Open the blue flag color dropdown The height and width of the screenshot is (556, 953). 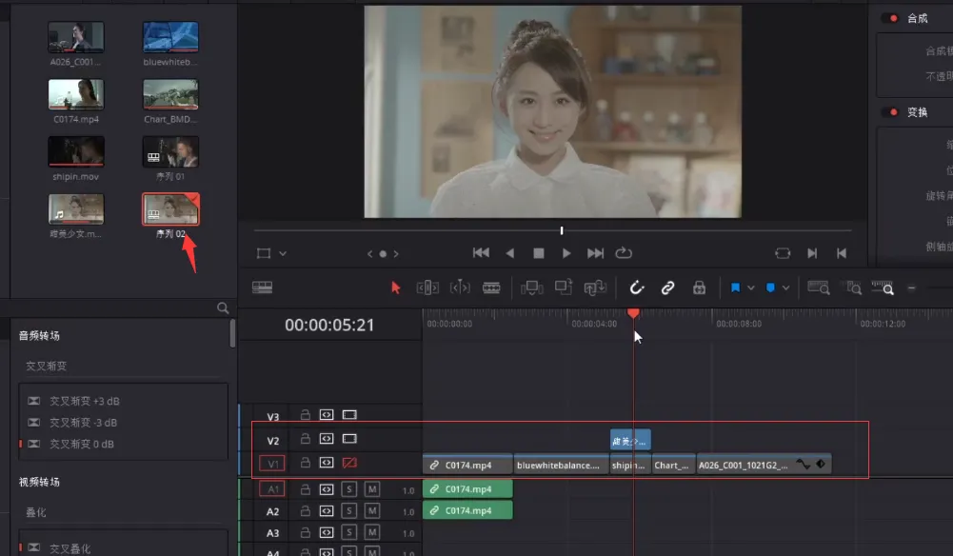pos(751,288)
